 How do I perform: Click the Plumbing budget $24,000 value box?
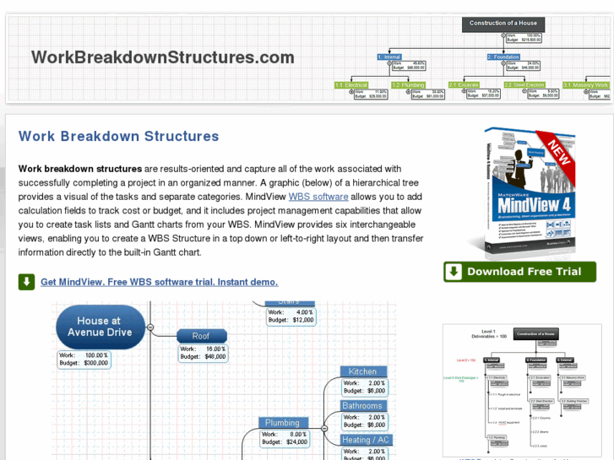(x=285, y=438)
